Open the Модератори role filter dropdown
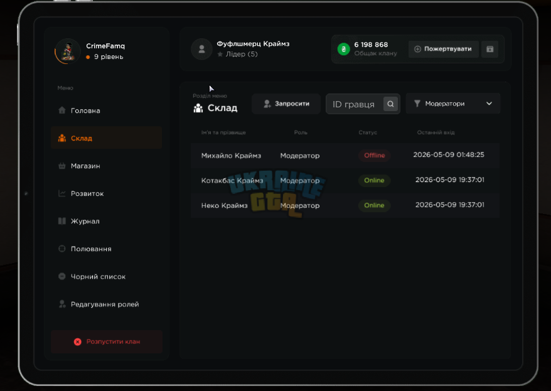Screen dimensions: 551x391 453,104
